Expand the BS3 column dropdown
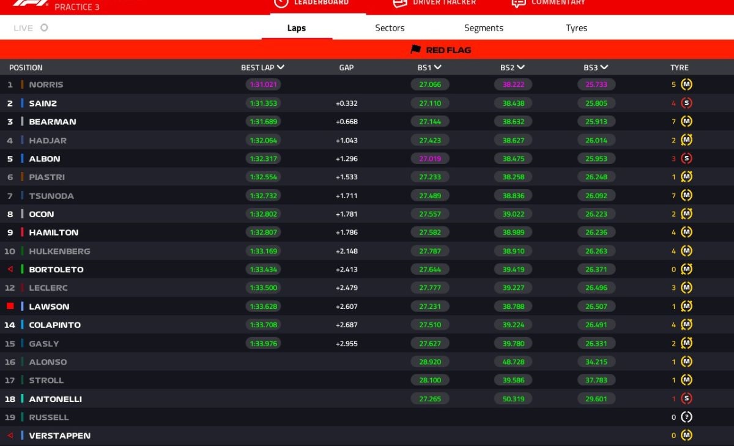Screen dimensions: 734x446 [604, 67]
